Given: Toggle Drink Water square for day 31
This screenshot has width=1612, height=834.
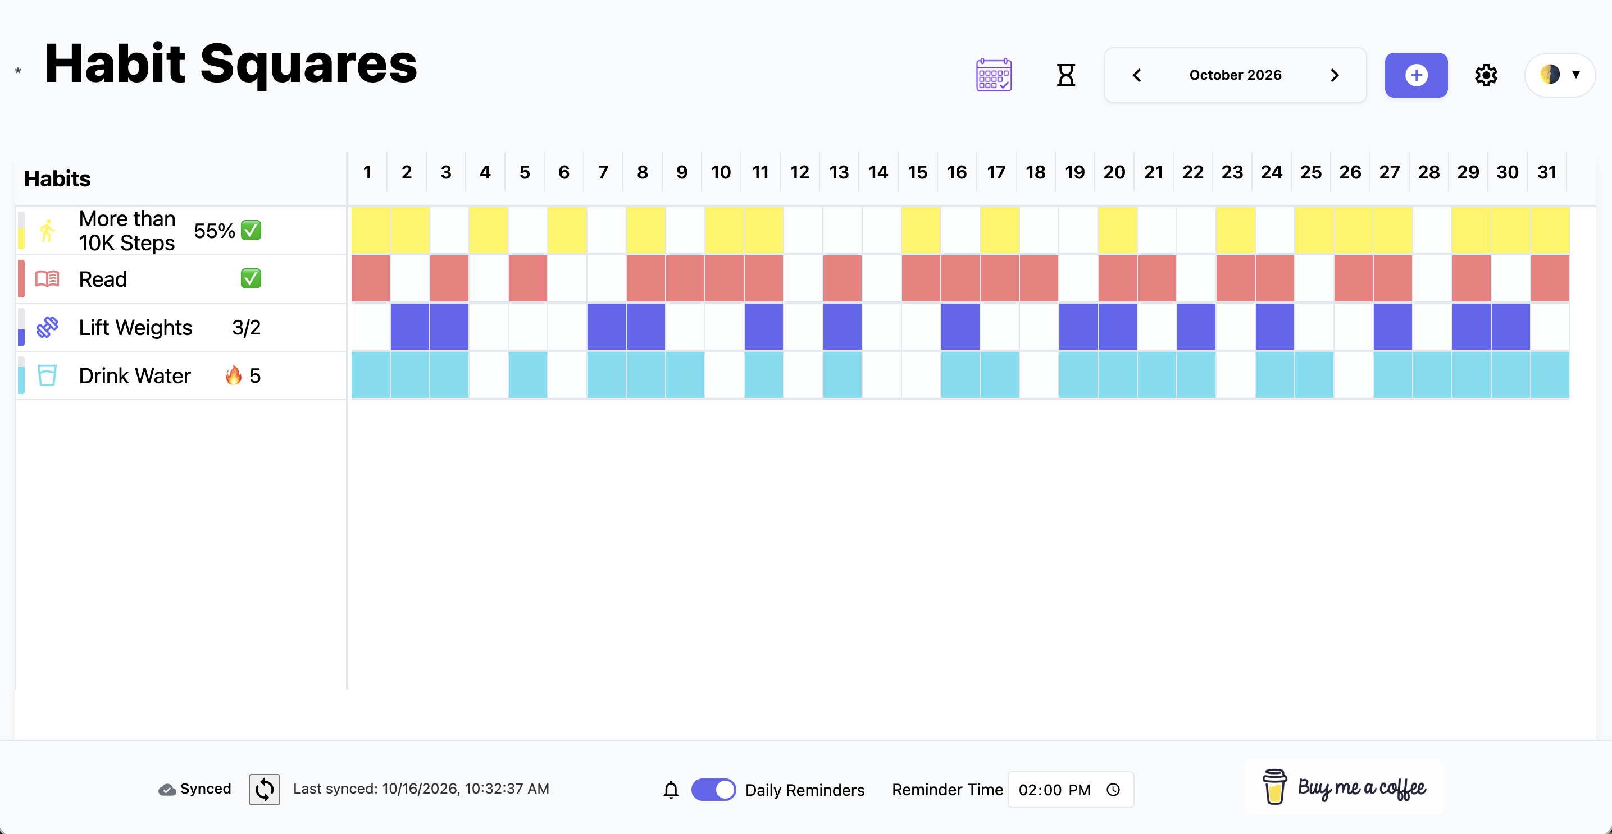Looking at the screenshot, I should point(1550,374).
